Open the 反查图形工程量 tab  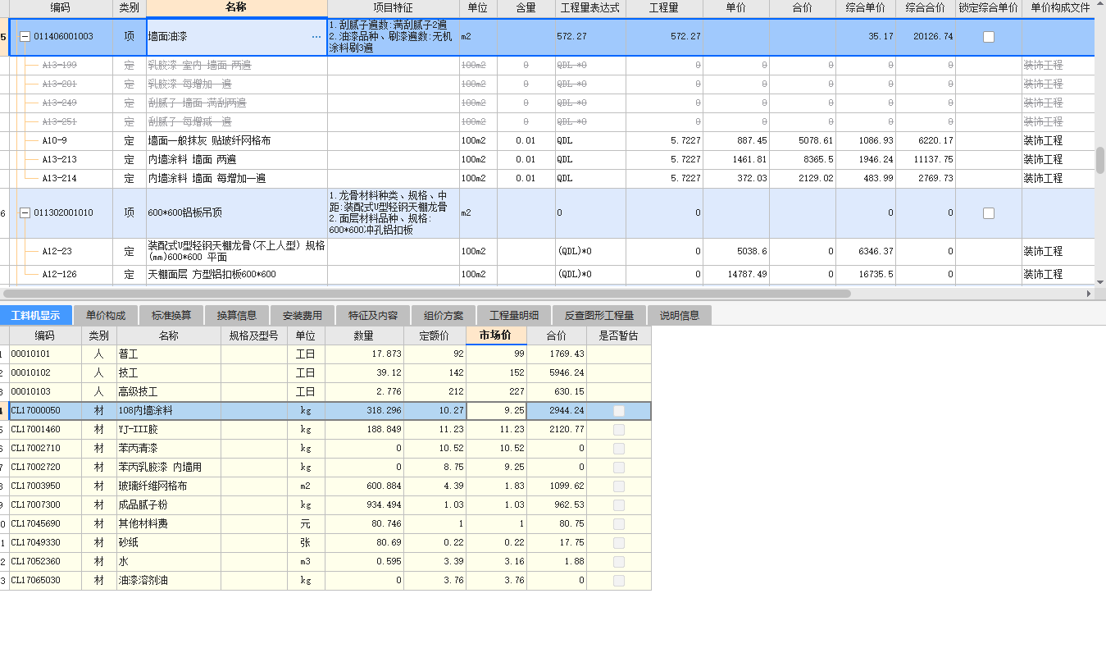click(599, 315)
